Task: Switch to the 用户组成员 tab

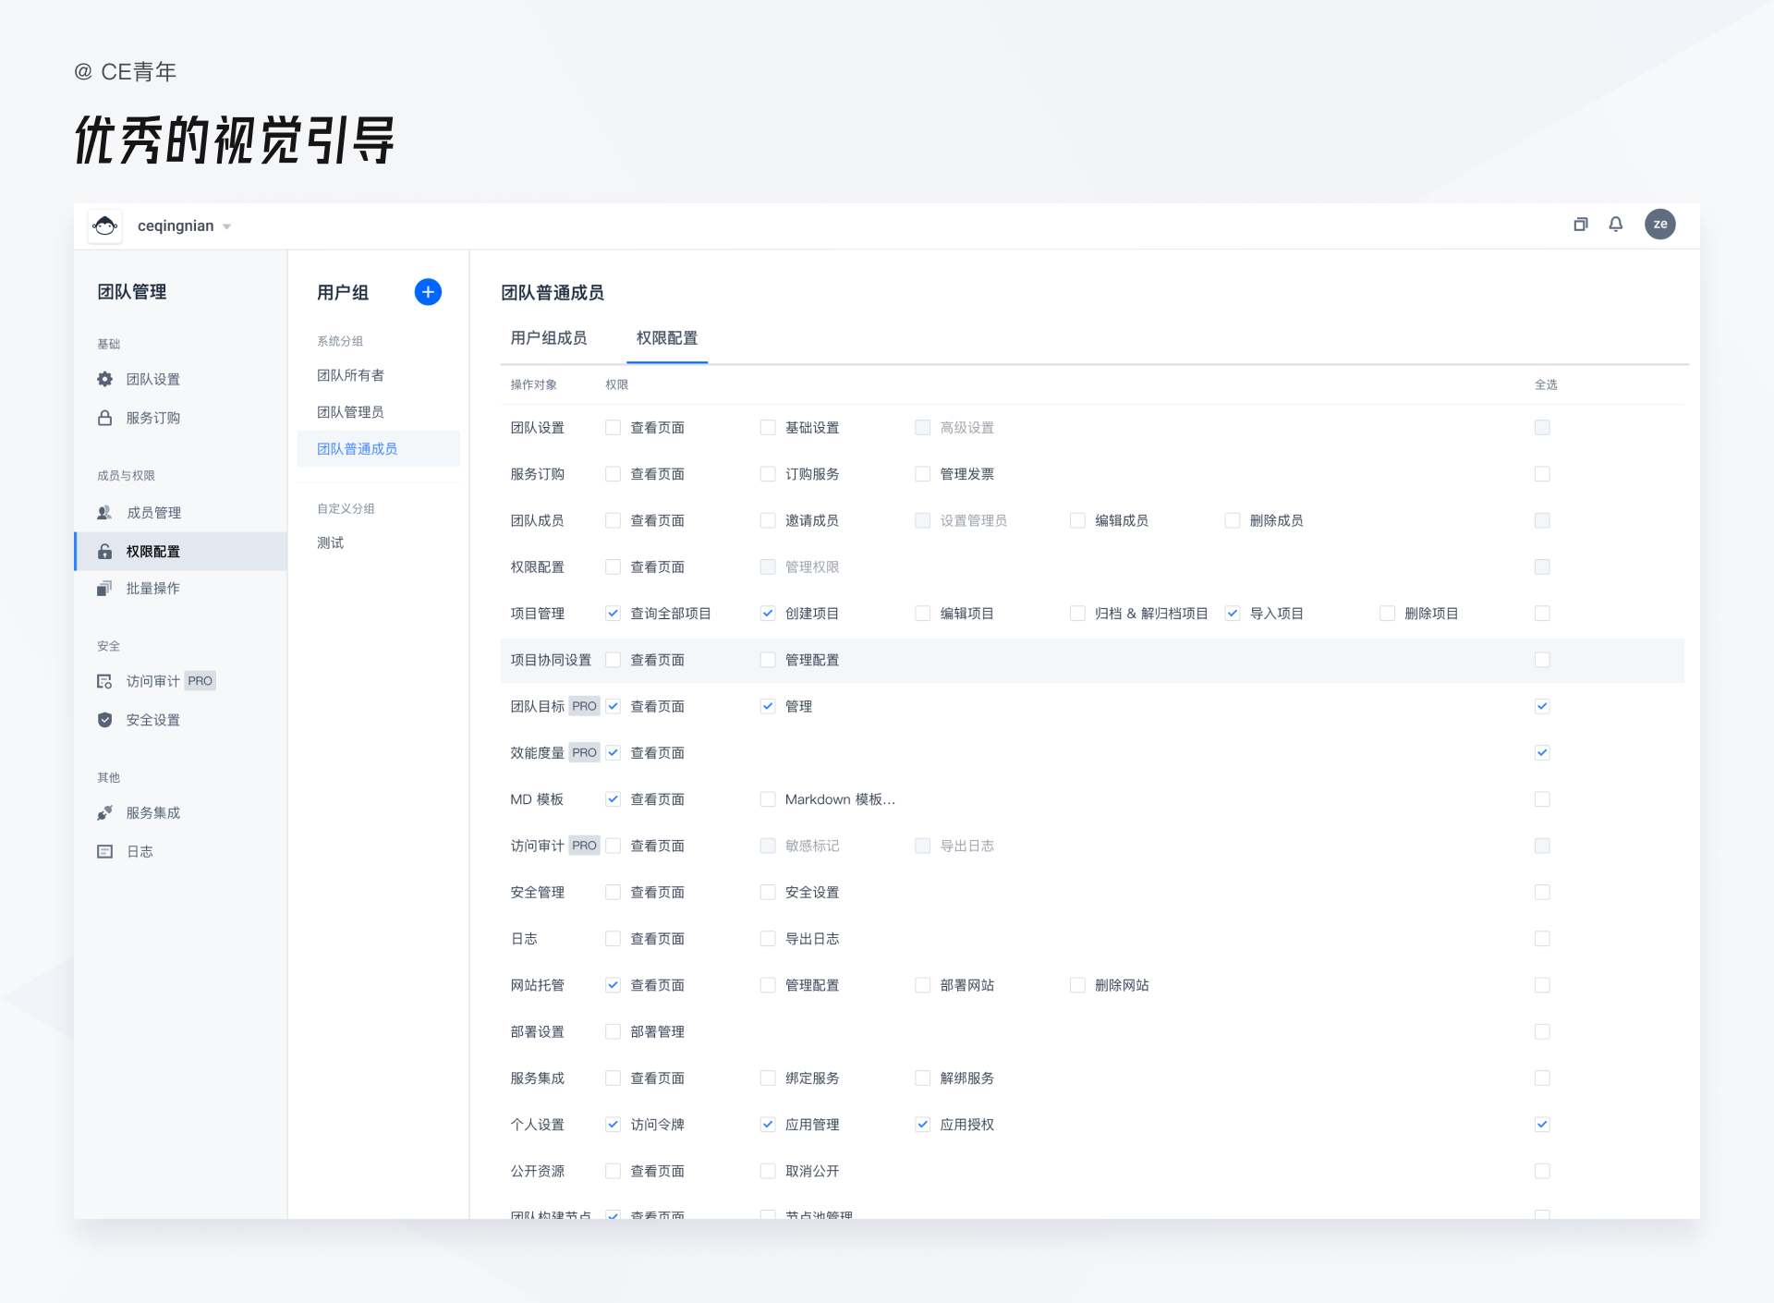Action: pos(549,338)
